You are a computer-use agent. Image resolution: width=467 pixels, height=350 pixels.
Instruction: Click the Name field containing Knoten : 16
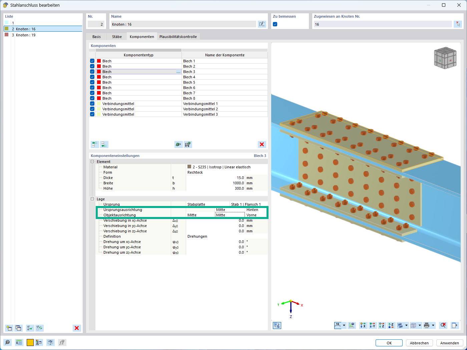pos(183,24)
